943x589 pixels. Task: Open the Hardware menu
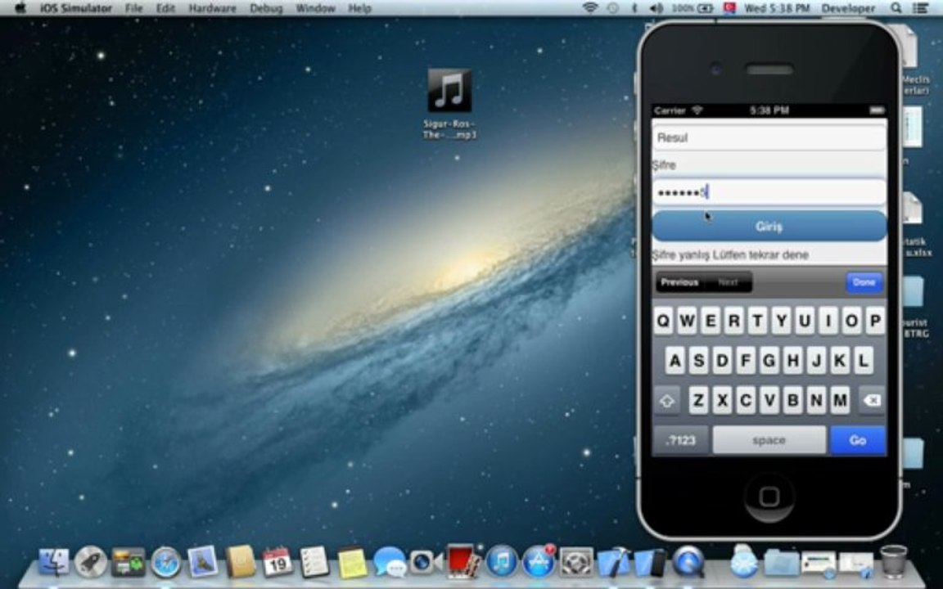coord(212,8)
